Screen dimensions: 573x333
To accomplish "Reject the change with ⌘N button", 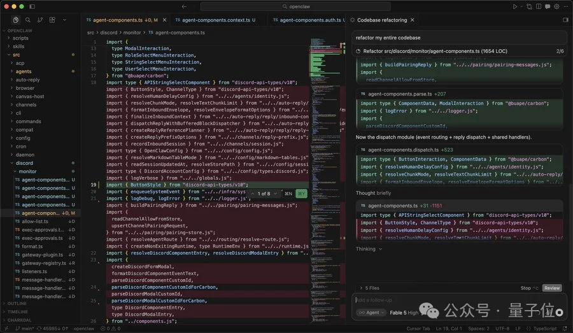I will click(x=288, y=194).
